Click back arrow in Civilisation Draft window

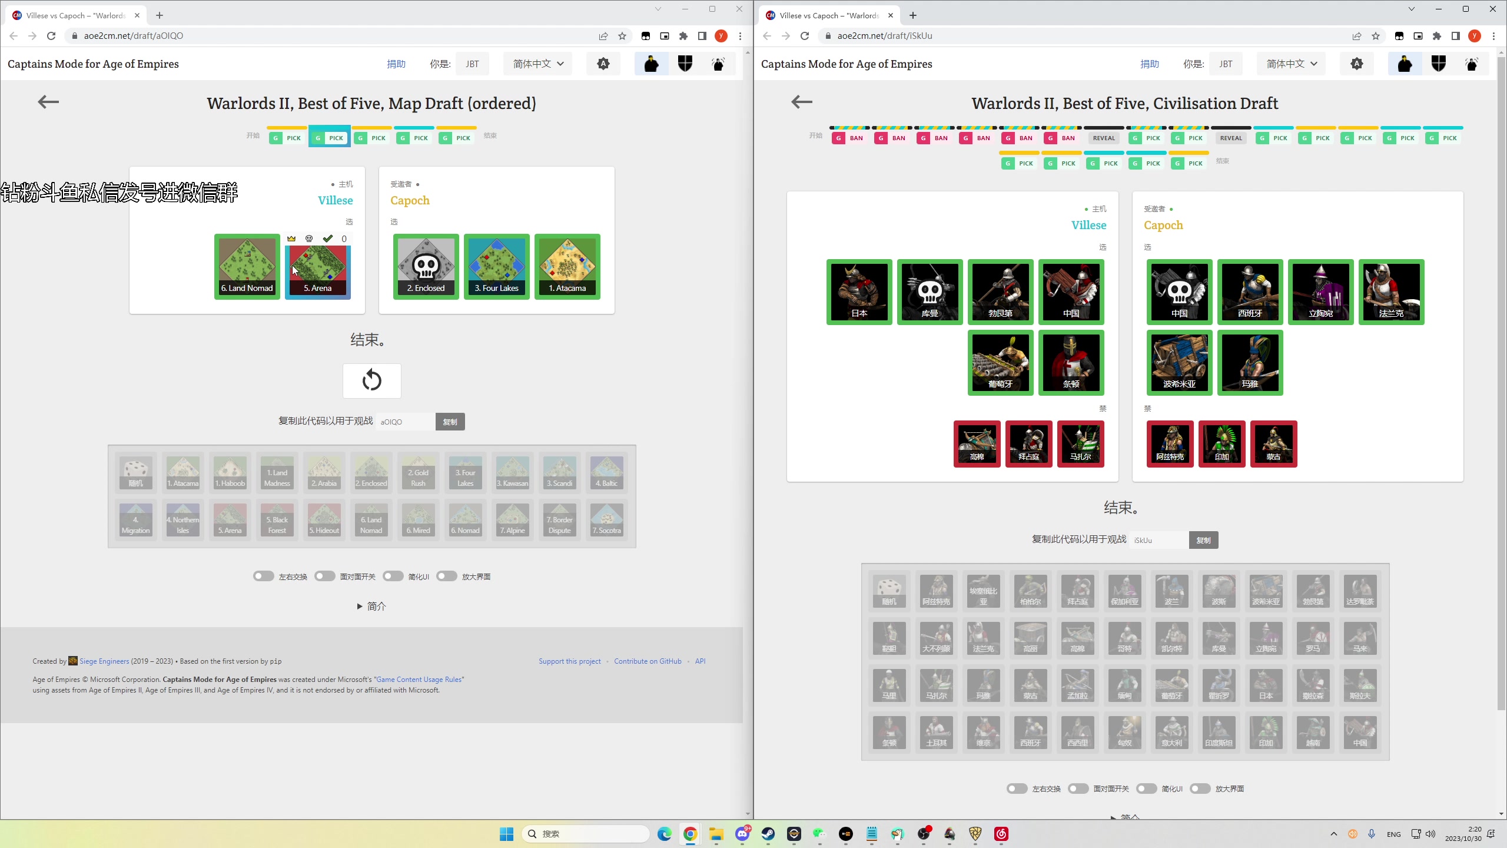(801, 102)
